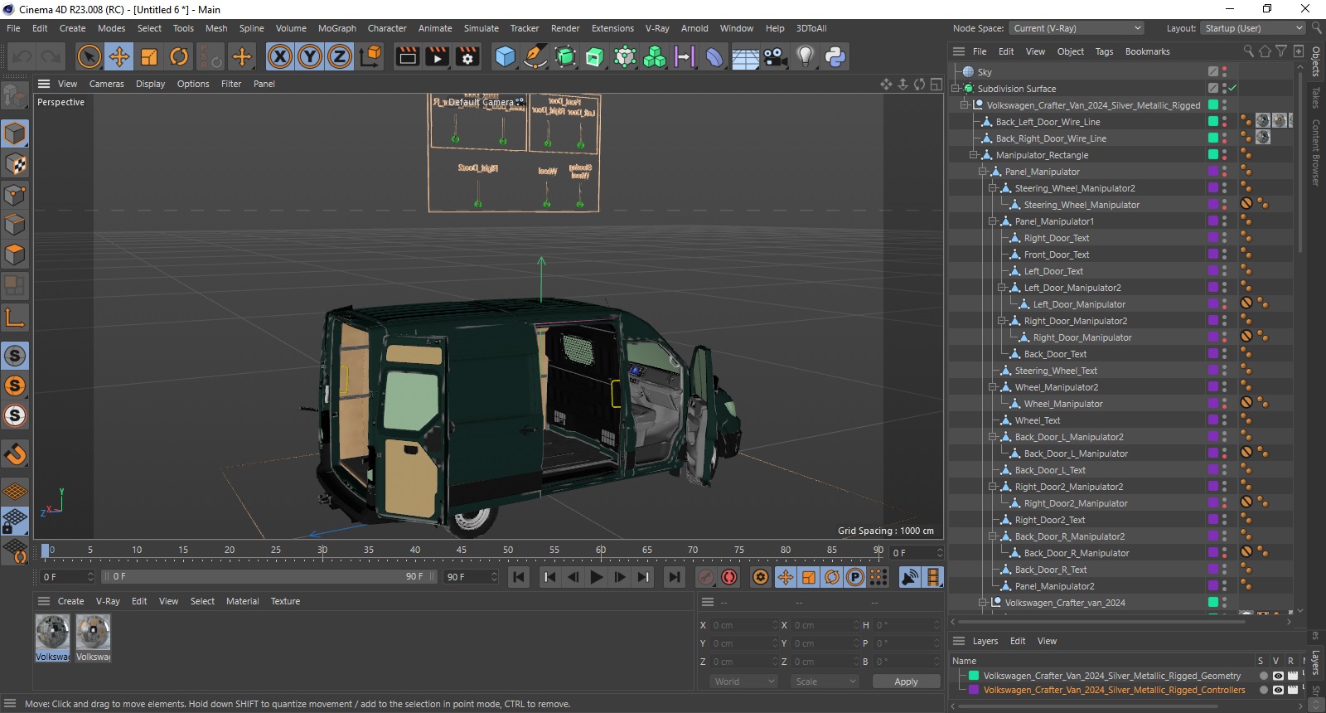Open the Spline Pen tool
1326x713 pixels.
click(535, 56)
